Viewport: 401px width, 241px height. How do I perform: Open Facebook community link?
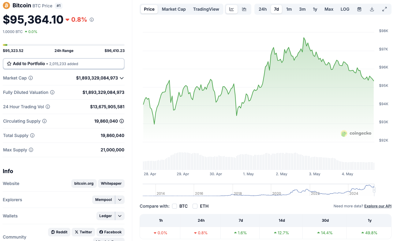coord(111,232)
